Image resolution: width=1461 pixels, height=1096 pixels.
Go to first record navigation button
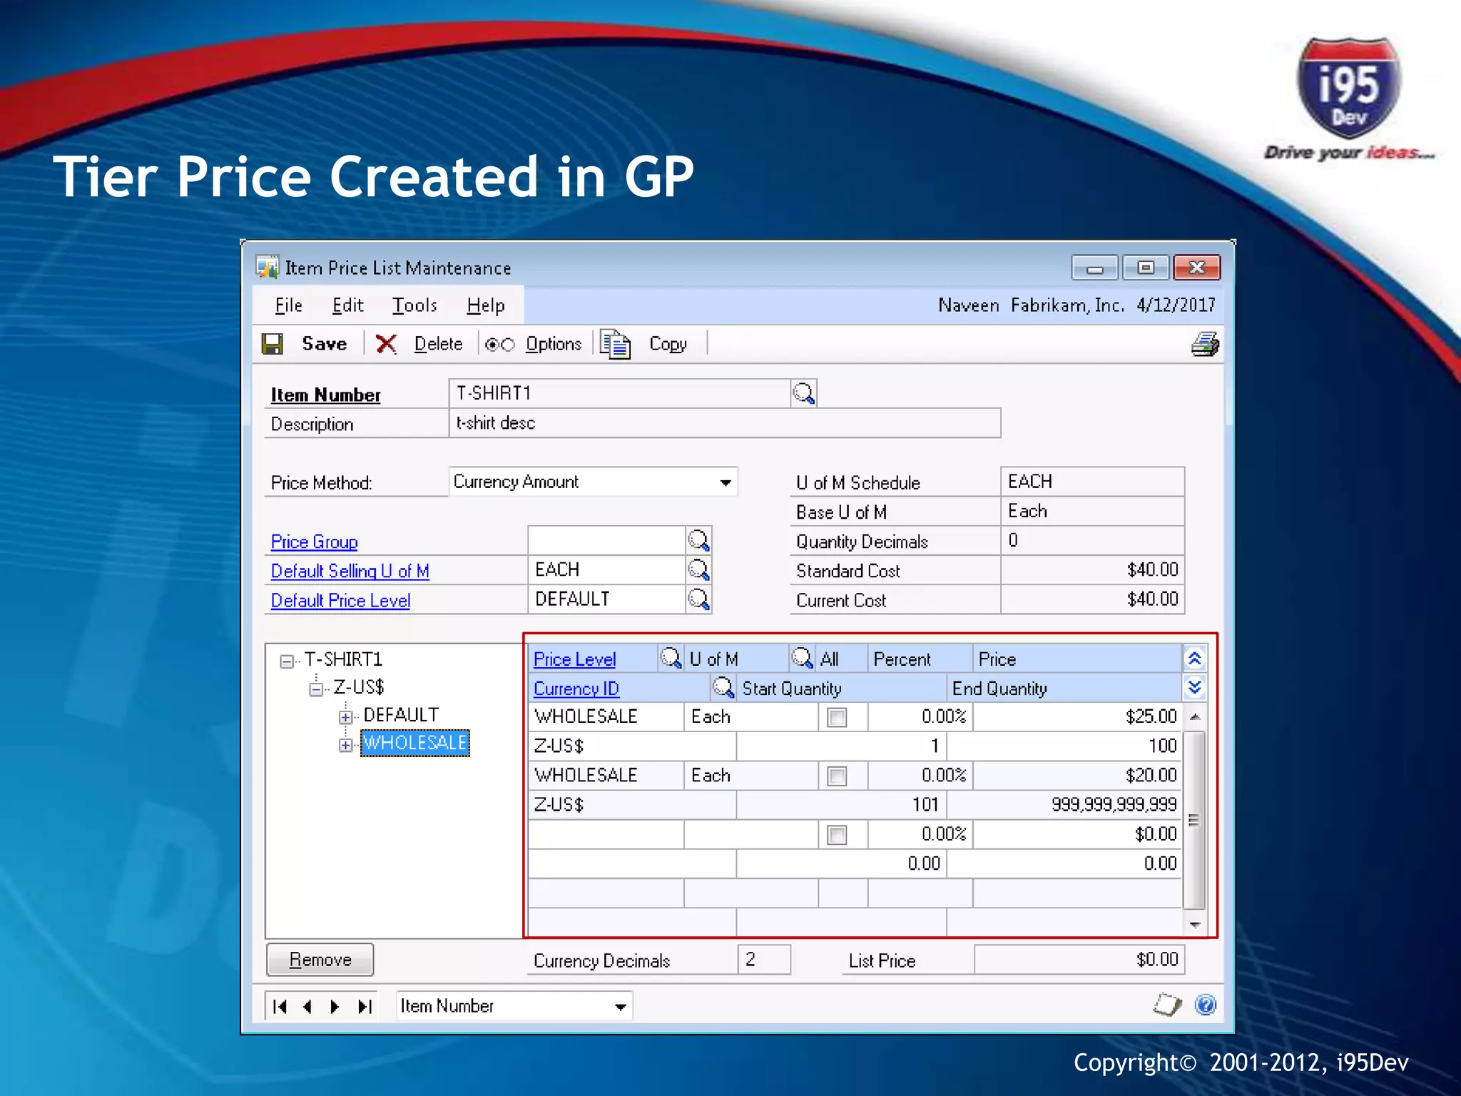click(x=280, y=1006)
